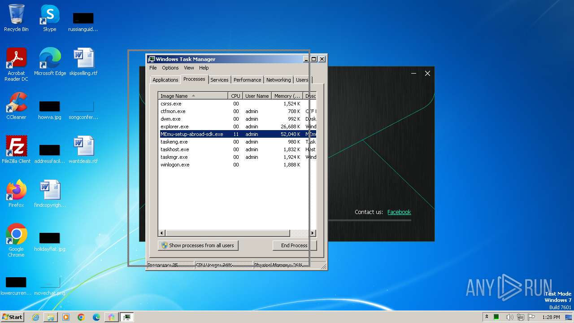
Task: Open lowercurren desktop file
Action: tap(16, 286)
